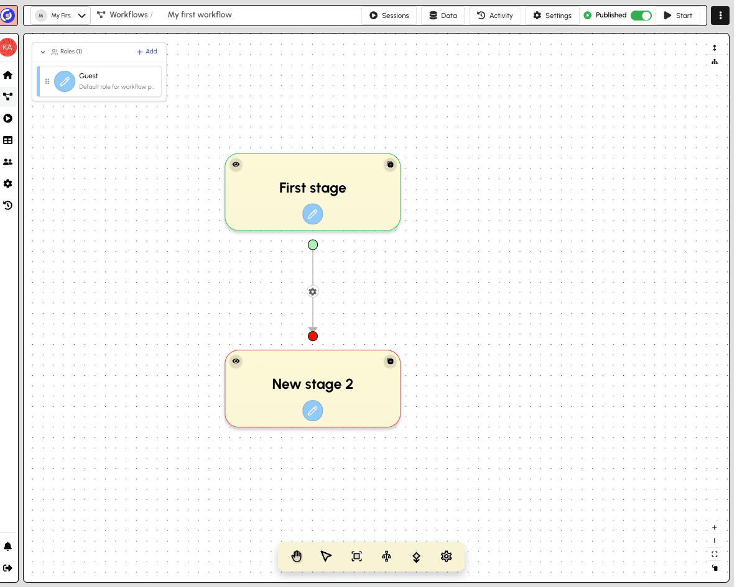The width and height of the screenshot is (742, 587).
Task: Click the Start button
Action: [x=679, y=15]
